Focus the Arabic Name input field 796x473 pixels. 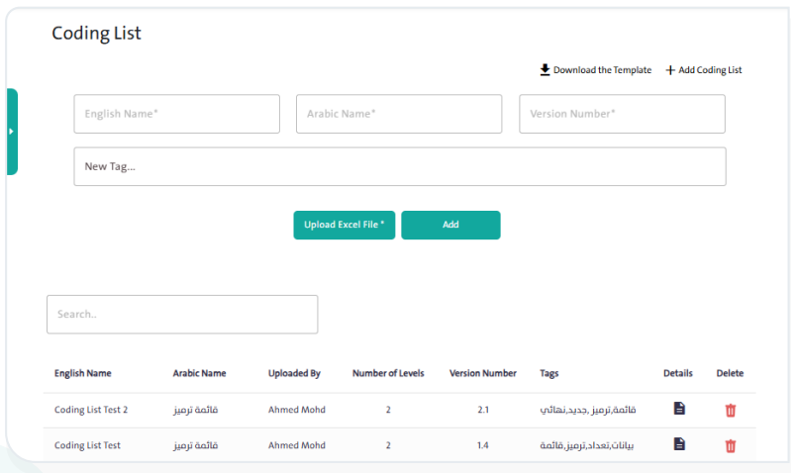point(398,114)
